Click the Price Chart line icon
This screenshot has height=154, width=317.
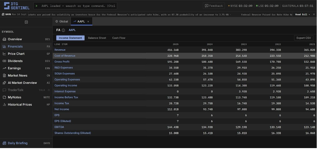4,54
